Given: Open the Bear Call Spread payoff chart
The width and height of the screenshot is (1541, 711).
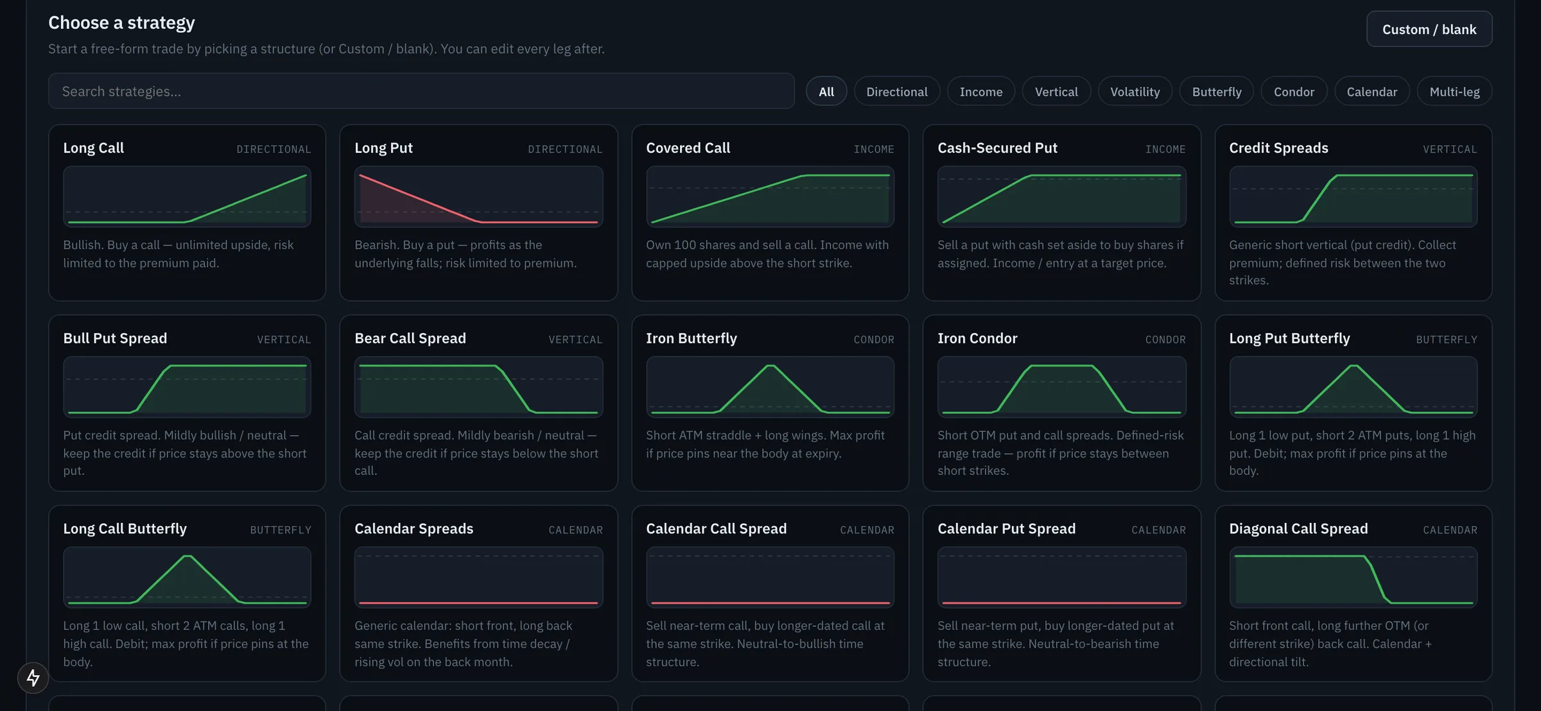Looking at the screenshot, I should point(478,387).
